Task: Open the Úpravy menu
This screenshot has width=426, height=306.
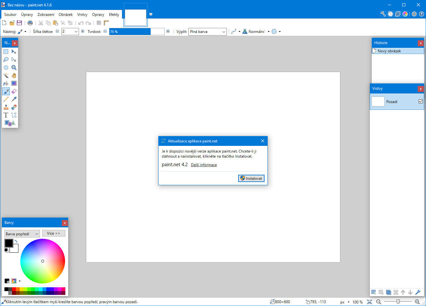Action: (x=27, y=14)
